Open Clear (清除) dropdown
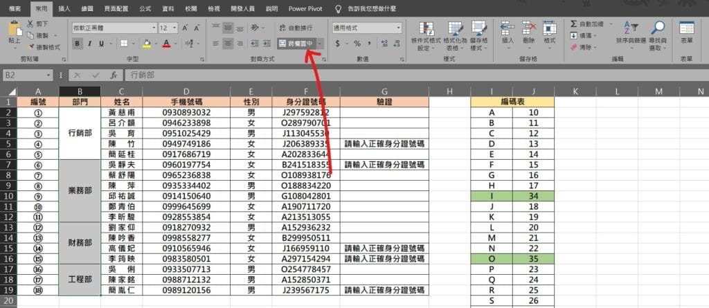This screenshot has height=308, width=709. (x=583, y=46)
